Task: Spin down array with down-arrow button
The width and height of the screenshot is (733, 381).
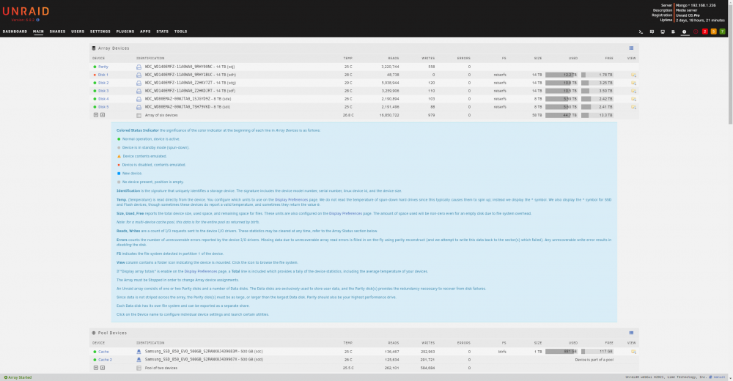Action: tap(96, 115)
